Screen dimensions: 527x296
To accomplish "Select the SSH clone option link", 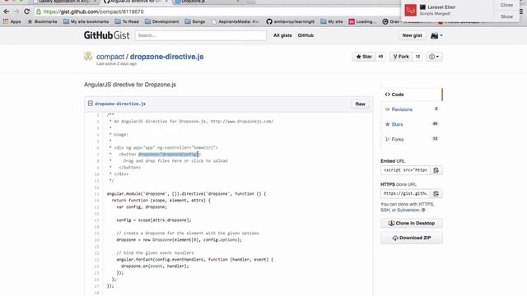I will click(x=385, y=210).
